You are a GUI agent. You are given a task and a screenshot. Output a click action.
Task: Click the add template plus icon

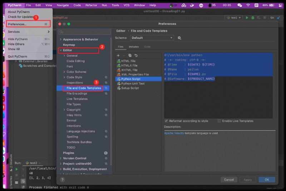(x=118, y=55)
